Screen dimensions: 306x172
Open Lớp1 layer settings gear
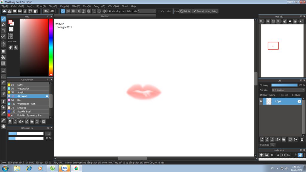pyautogui.click(x=299, y=102)
